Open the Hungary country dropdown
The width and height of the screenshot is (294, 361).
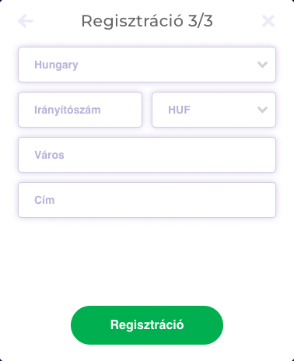(x=147, y=65)
